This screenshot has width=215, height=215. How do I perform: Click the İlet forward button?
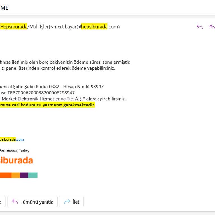tap(71, 202)
